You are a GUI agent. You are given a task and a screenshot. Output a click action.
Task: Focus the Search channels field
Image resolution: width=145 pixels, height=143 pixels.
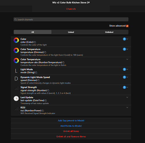(71, 19)
